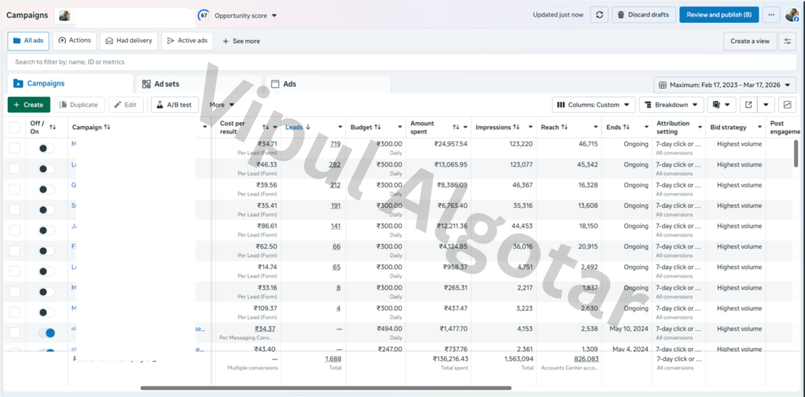
Task: Click the export report icon
Action: 748,104
